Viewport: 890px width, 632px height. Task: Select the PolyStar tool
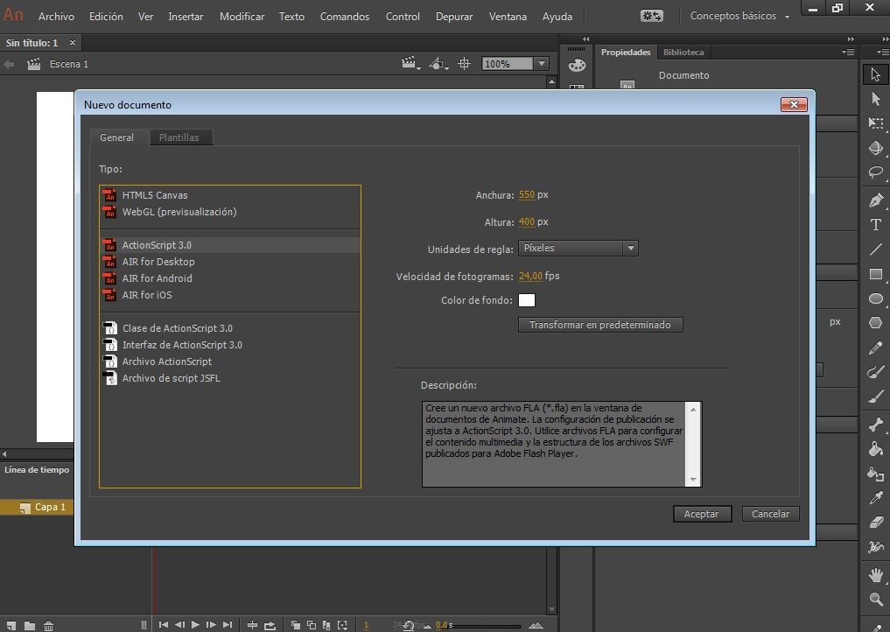[x=875, y=323]
